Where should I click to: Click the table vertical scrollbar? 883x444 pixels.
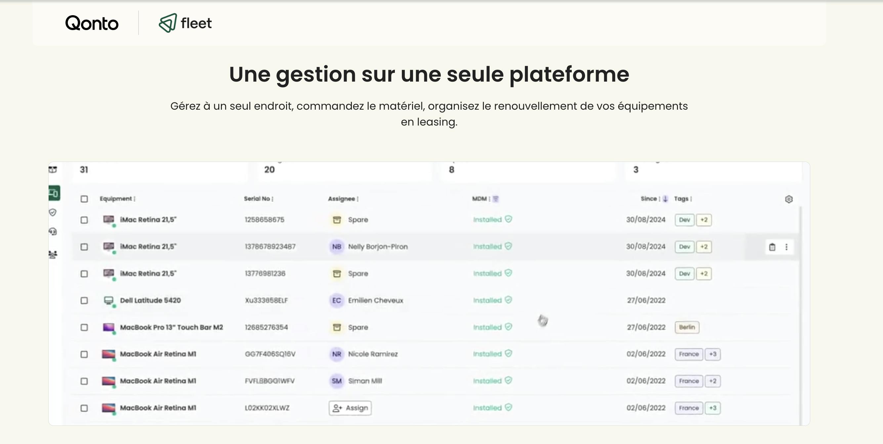point(800,308)
